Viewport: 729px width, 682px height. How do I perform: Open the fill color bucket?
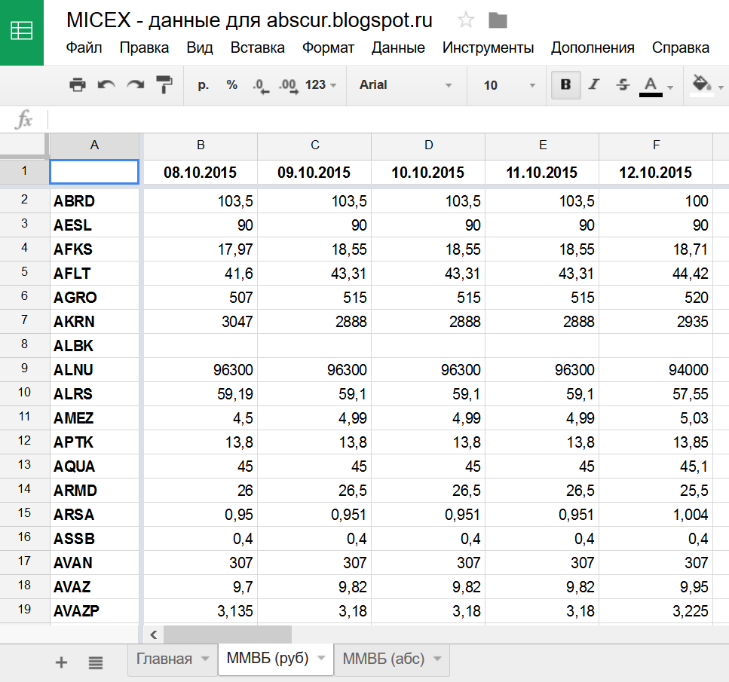click(x=702, y=86)
